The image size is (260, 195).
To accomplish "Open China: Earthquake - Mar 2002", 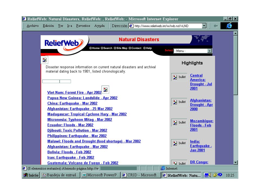I will tap(72, 103).
